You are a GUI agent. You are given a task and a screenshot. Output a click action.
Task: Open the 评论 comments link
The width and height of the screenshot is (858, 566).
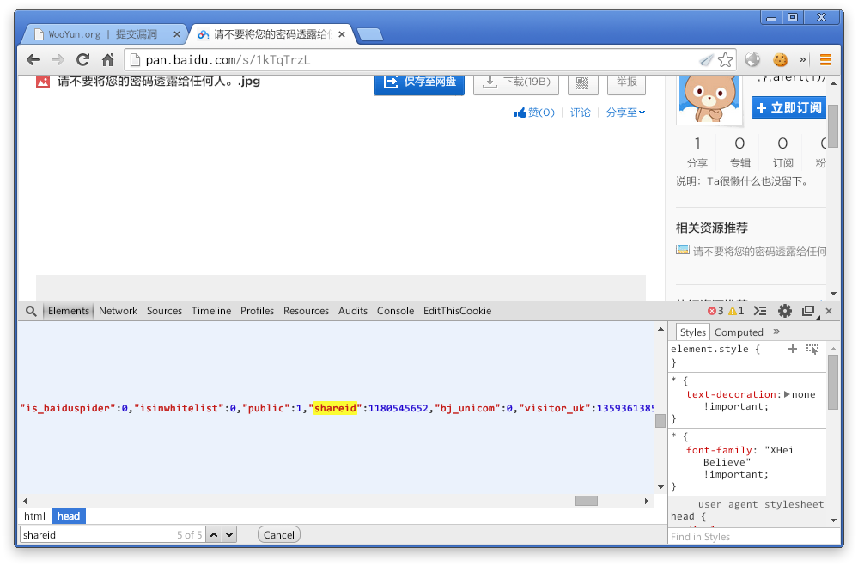point(581,113)
